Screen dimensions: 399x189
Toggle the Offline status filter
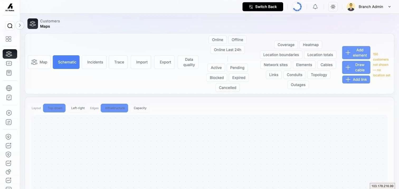pos(237,40)
